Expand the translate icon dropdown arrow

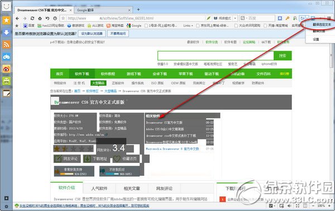point(307,18)
